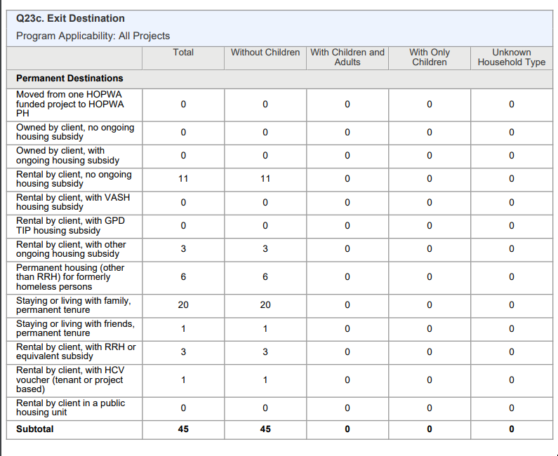
Task: Click Subtotal With Only Children value 0
Action: coord(430,429)
